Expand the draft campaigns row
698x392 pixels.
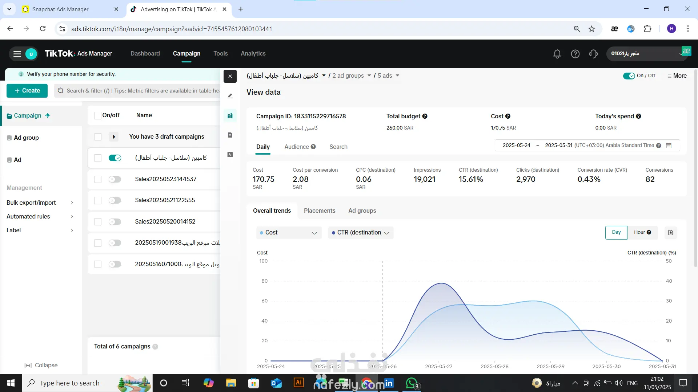114,137
